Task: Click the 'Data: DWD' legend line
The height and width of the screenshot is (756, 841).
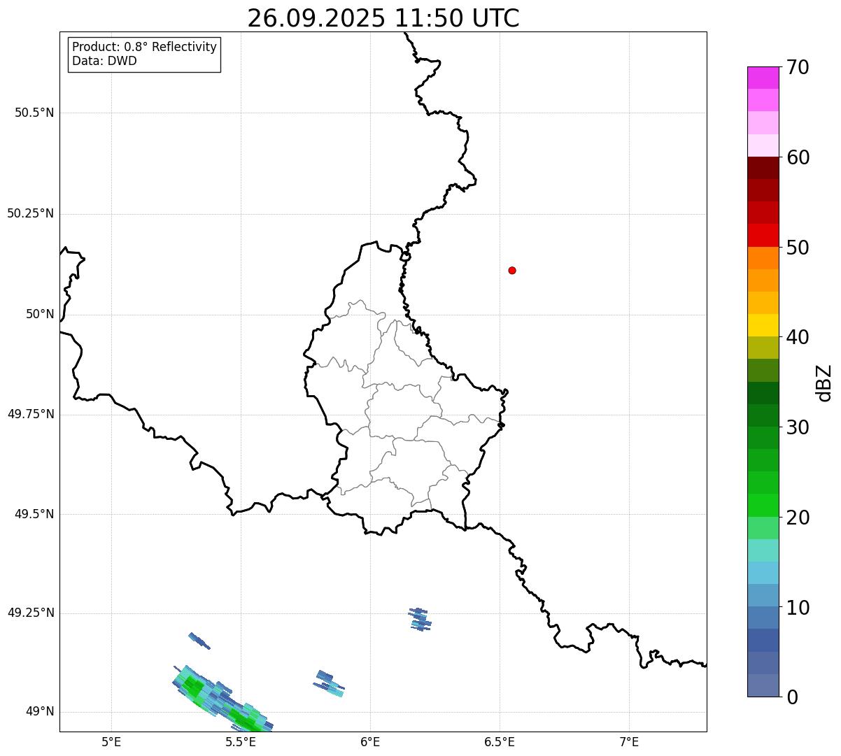Action: [x=104, y=61]
